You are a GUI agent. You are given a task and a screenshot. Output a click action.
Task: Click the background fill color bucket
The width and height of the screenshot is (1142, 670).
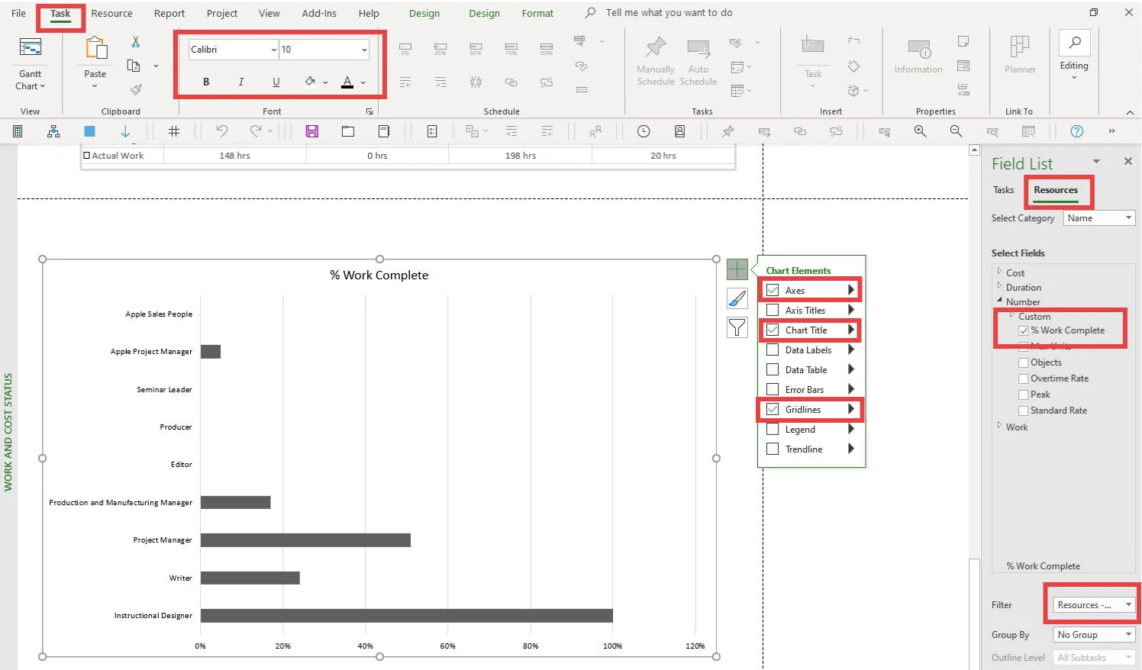(310, 82)
